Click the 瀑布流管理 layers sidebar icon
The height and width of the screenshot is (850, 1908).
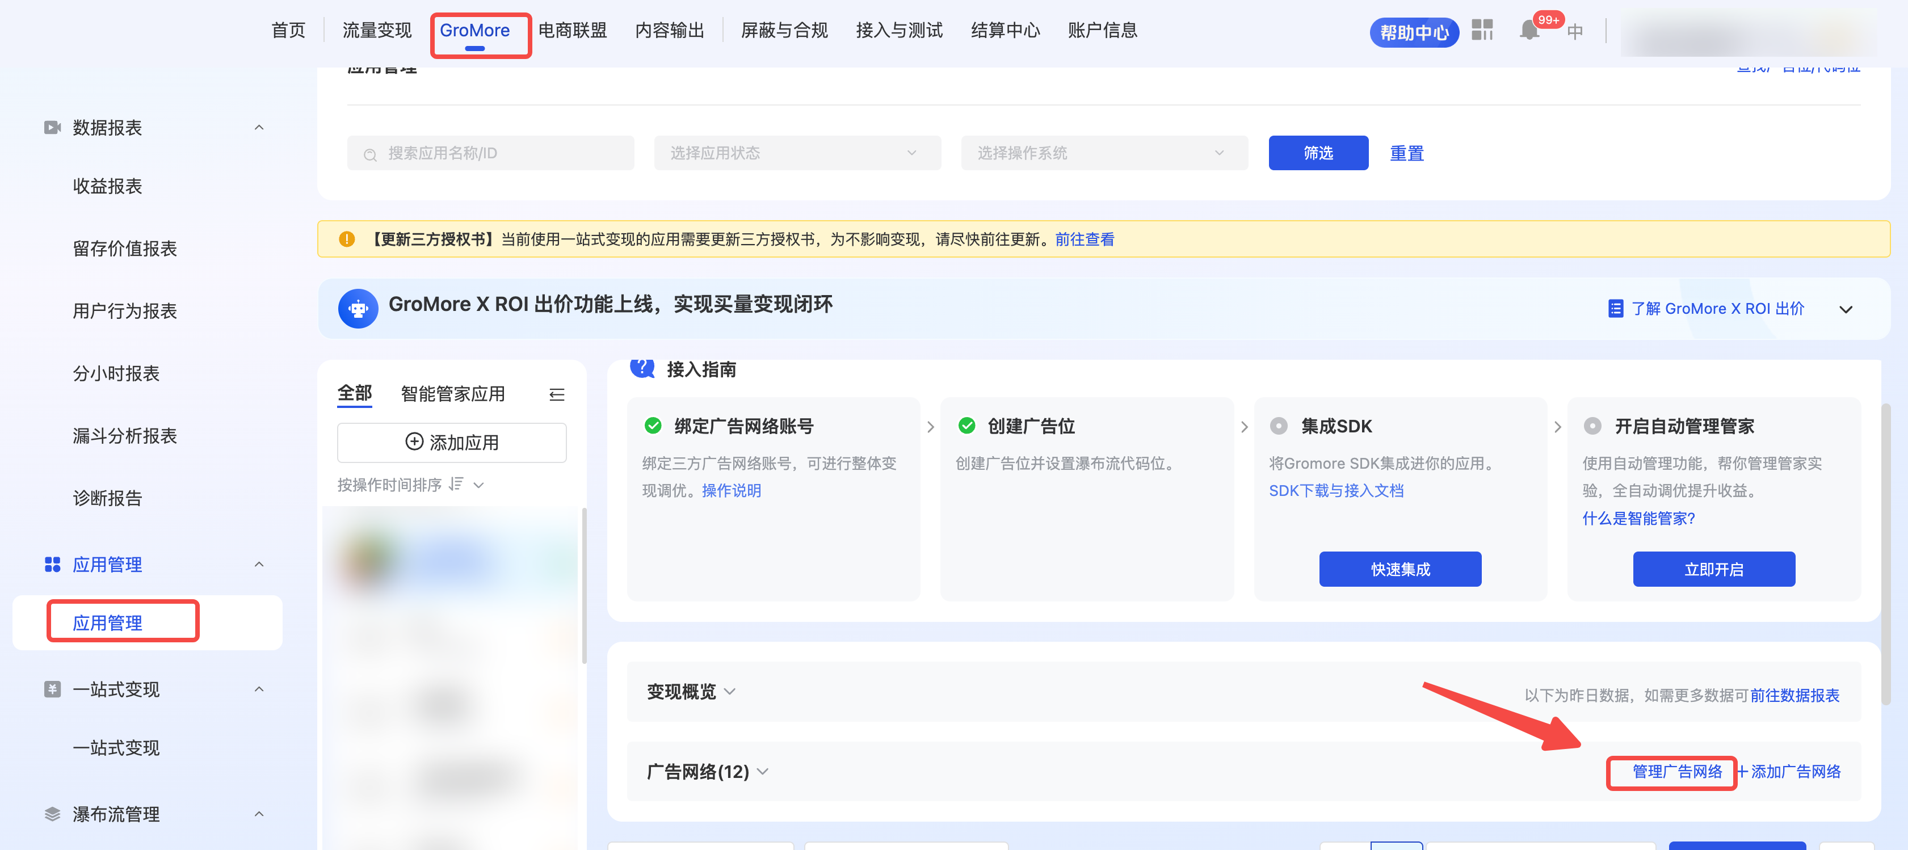pyautogui.click(x=52, y=814)
